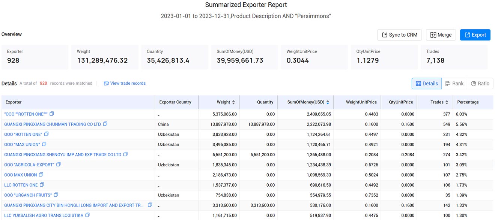The image size is (495, 220).
Task: Open the View trade records link
Action: 125,83
